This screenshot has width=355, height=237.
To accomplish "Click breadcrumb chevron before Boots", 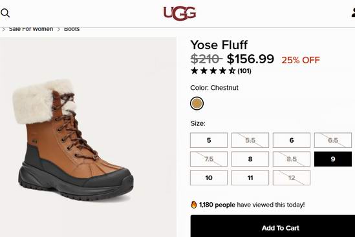I will click(x=59, y=29).
